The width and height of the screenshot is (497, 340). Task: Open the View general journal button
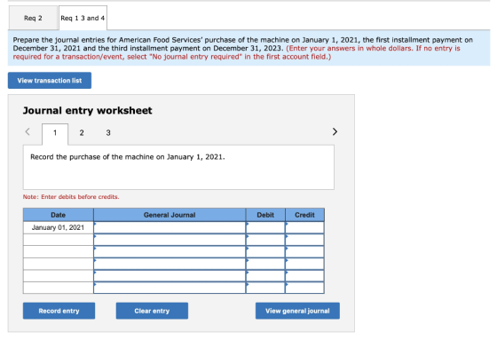[x=297, y=311]
